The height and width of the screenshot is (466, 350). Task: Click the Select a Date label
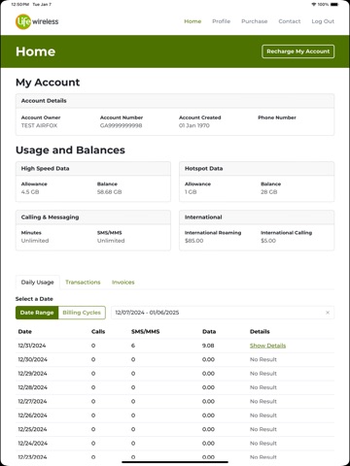tap(34, 299)
